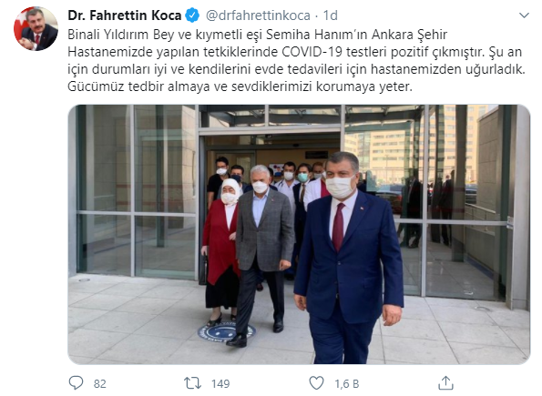Open the tweet options chevron menu
This screenshot has height=396, width=542.
click(x=524, y=15)
